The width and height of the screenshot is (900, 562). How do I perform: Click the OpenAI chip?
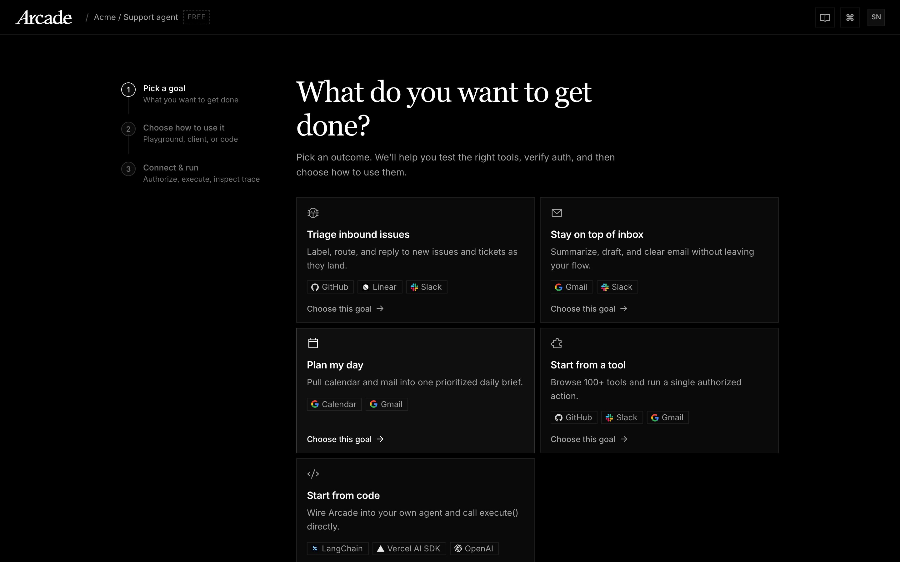(x=474, y=549)
